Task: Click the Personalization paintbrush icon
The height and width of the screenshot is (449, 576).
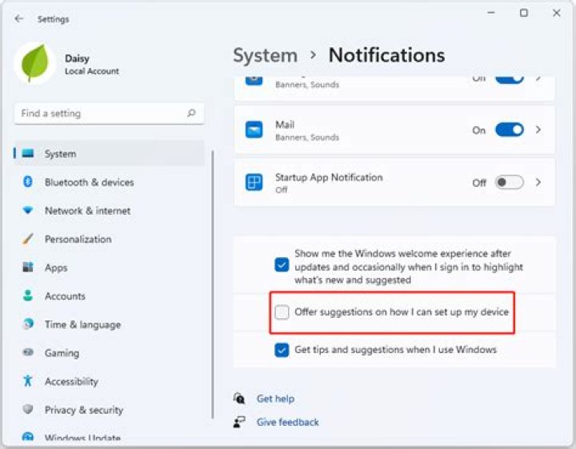Action: (28, 239)
